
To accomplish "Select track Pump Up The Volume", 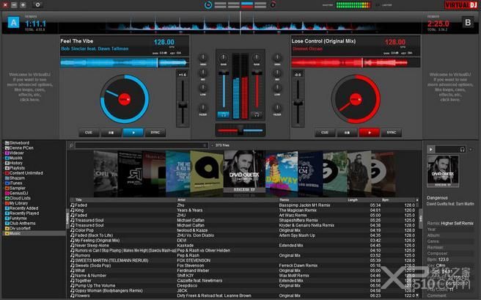I will point(243,285).
